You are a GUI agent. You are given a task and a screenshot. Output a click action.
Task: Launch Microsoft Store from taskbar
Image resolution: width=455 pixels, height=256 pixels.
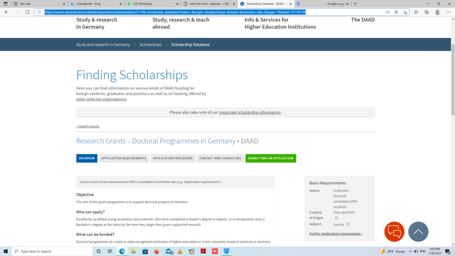point(145,252)
